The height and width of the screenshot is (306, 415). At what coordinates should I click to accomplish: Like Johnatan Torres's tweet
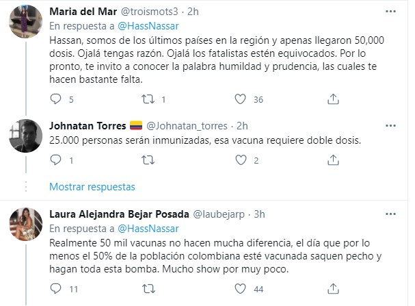tap(239, 161)
